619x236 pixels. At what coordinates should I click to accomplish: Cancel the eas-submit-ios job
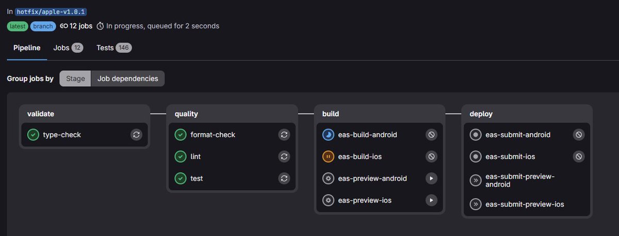tap(579, 156)
